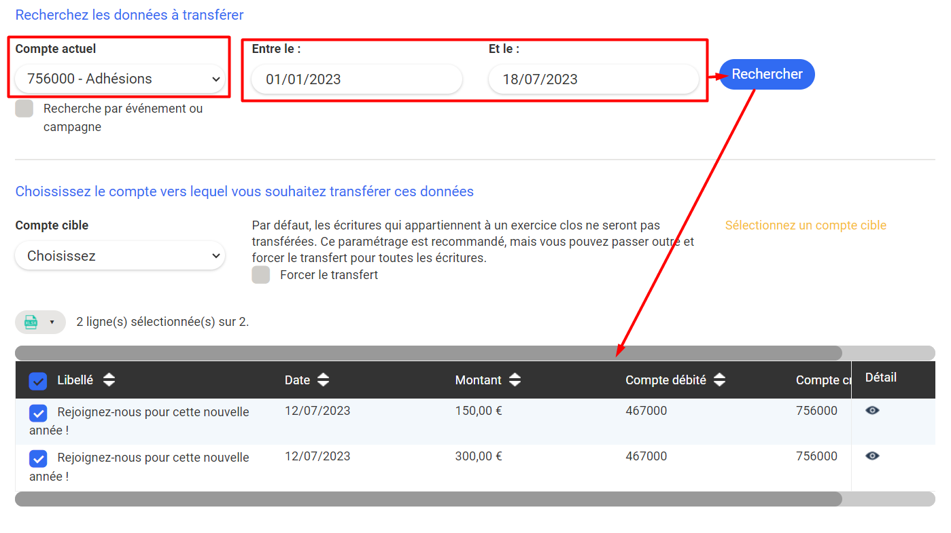Sort entries by Montant column
Screen dimensions: 951x533
pos(515,380)
